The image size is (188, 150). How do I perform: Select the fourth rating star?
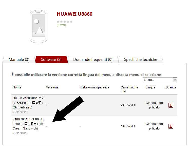click(x=68, y=22)
